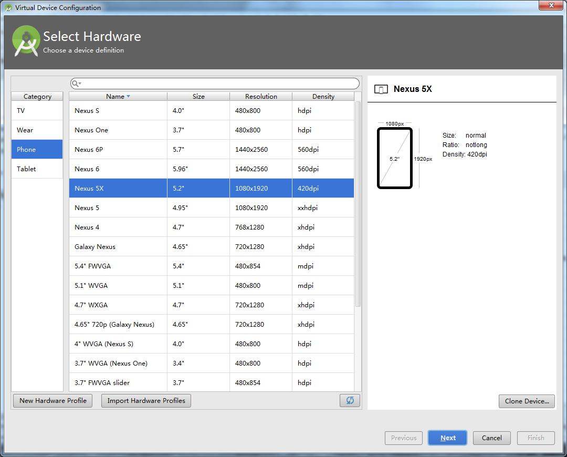567x457 pixels.
Task: Click the refresh device list icon button
Action: 350,400
